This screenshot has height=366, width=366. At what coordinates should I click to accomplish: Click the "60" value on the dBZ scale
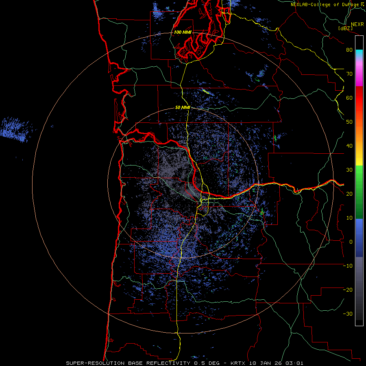pos(349,98)
